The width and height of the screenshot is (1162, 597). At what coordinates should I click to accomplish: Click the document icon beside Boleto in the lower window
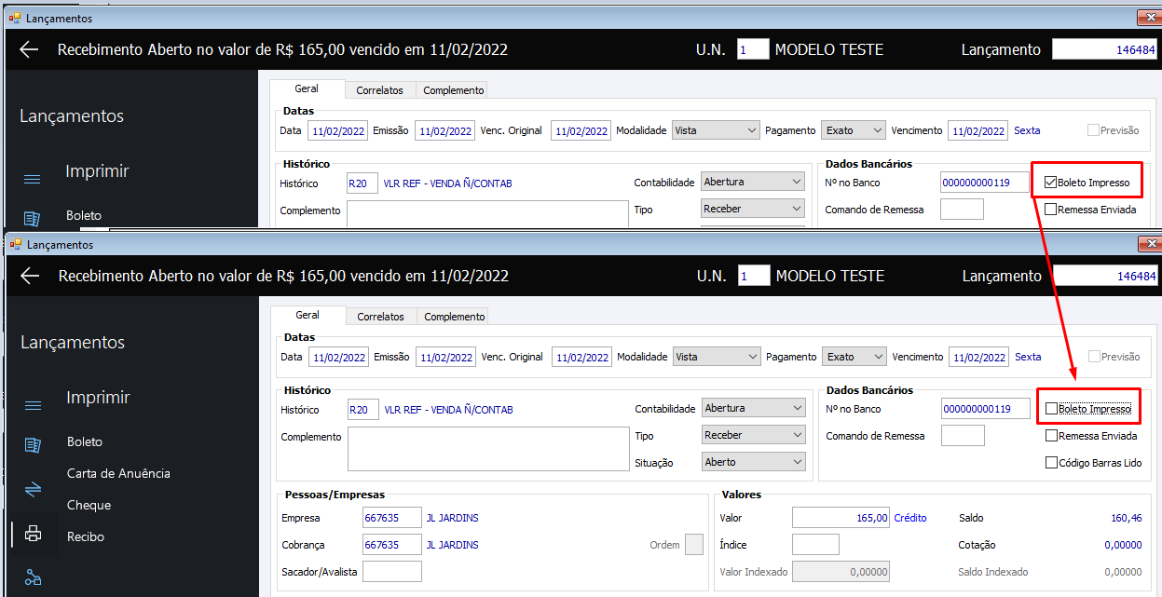(33, 444)
